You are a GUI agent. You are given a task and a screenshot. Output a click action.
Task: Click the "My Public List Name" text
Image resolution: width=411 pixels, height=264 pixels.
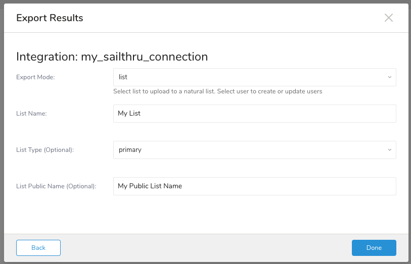pos(150,186)
